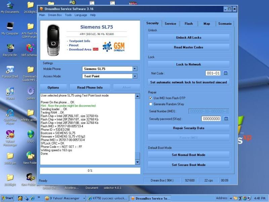The height and width of the screenshot is (202, 269).
Task: Click the Windows Start button
Action: point(7,198)
